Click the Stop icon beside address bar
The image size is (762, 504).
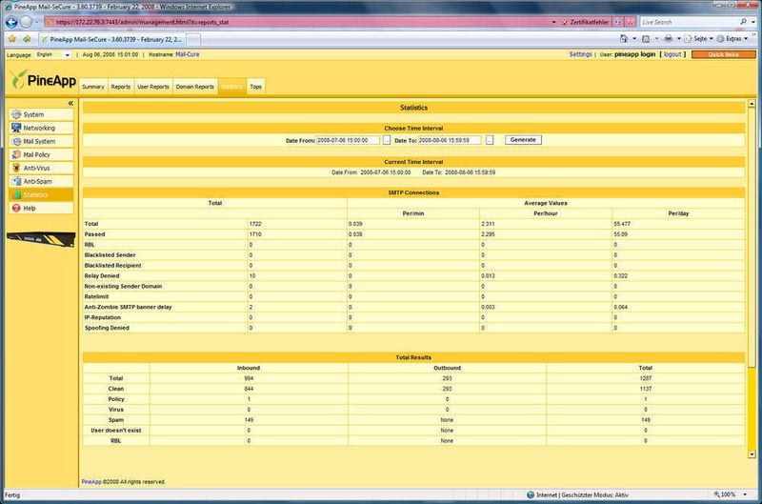tap(631, 22)
